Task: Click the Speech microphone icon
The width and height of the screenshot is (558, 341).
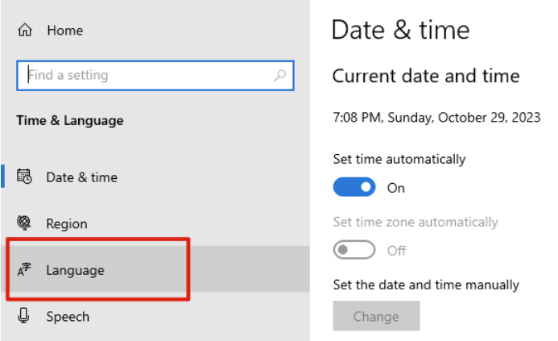Action: (x=23, y=316)
